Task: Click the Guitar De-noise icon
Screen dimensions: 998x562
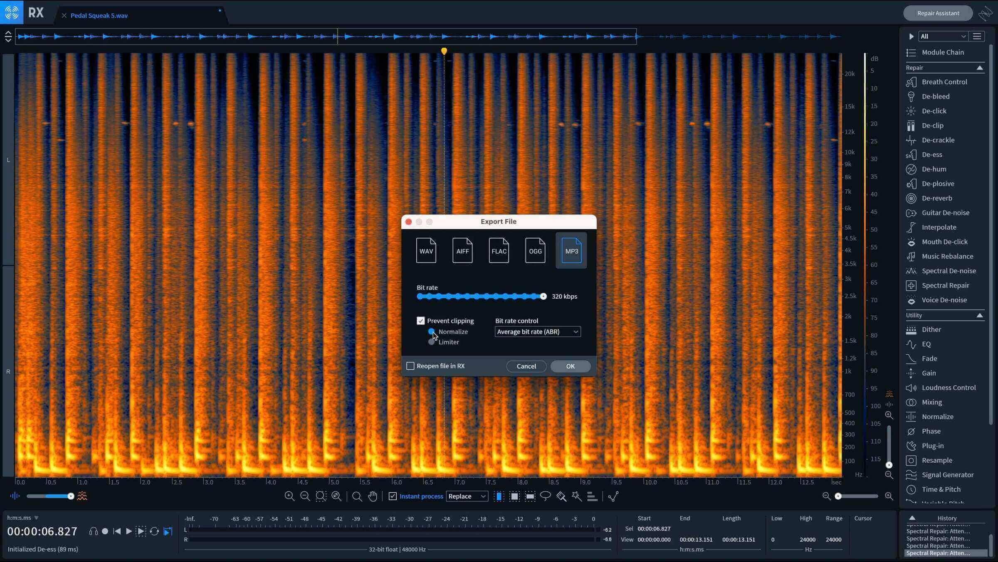Action: coord(911,213)
